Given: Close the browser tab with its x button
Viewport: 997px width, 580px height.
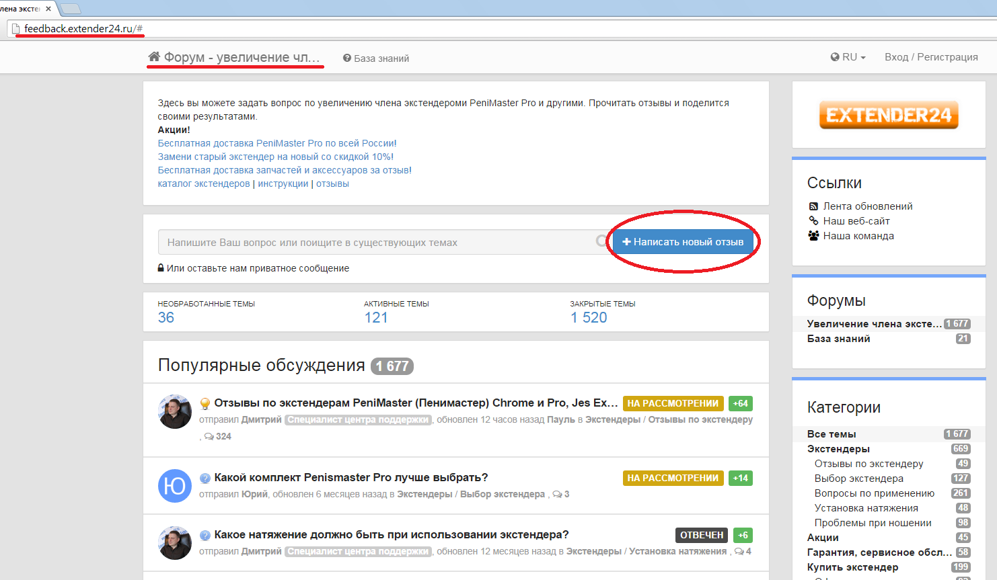Looking at the screenshot, I should pyautogui.click(x=48, y=9).
